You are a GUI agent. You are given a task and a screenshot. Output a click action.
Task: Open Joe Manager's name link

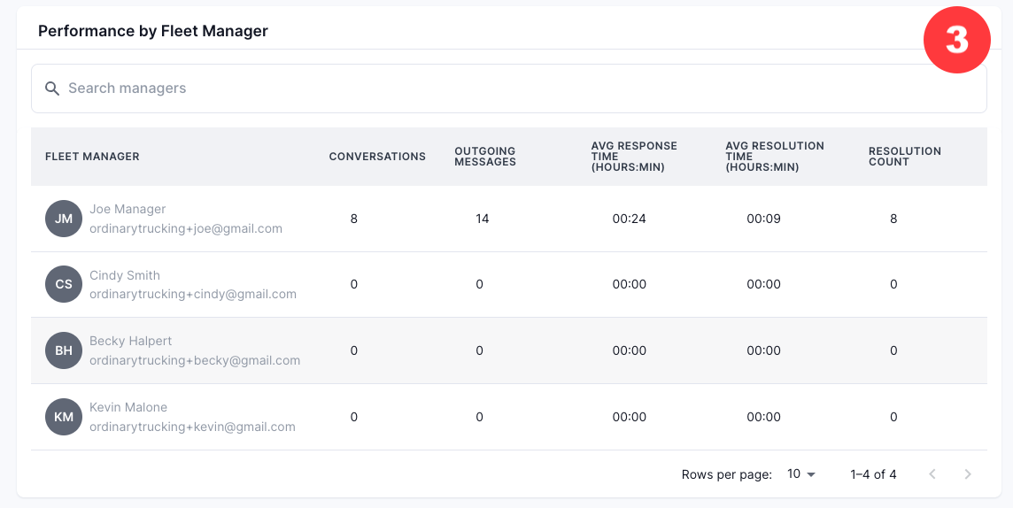[128, 209]
